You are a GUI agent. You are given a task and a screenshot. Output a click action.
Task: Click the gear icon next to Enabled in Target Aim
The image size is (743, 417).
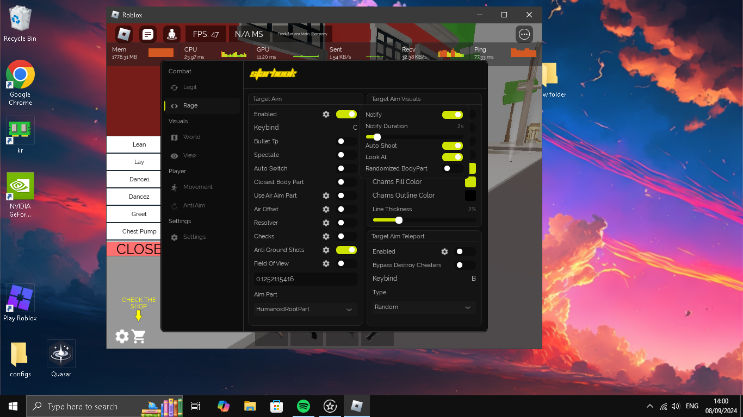pos(326,114)
